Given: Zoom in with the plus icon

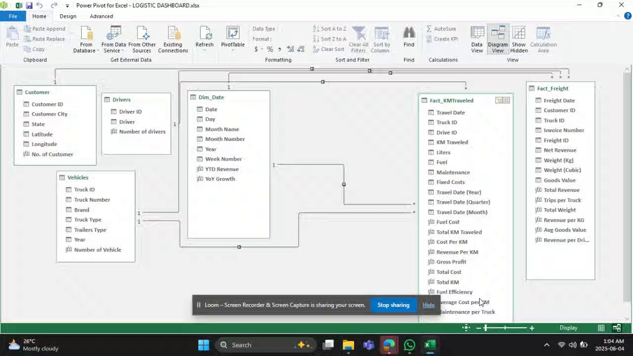Looking at the screenshot, I should tap(532, 328).
